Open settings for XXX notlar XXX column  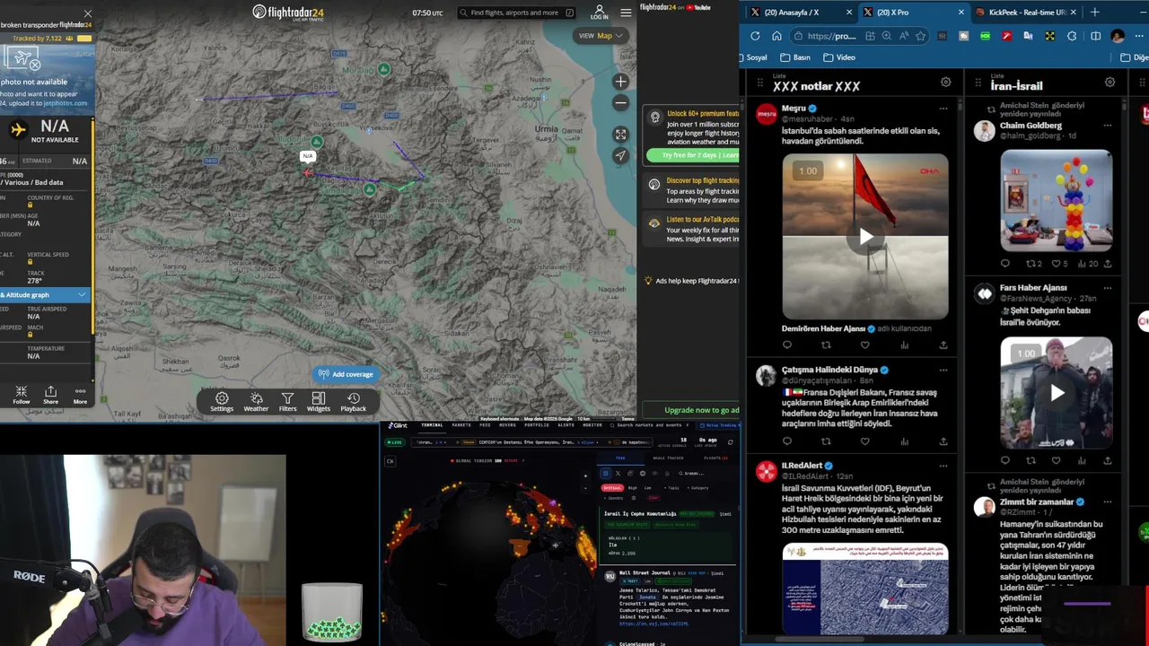tap(945, 83)
